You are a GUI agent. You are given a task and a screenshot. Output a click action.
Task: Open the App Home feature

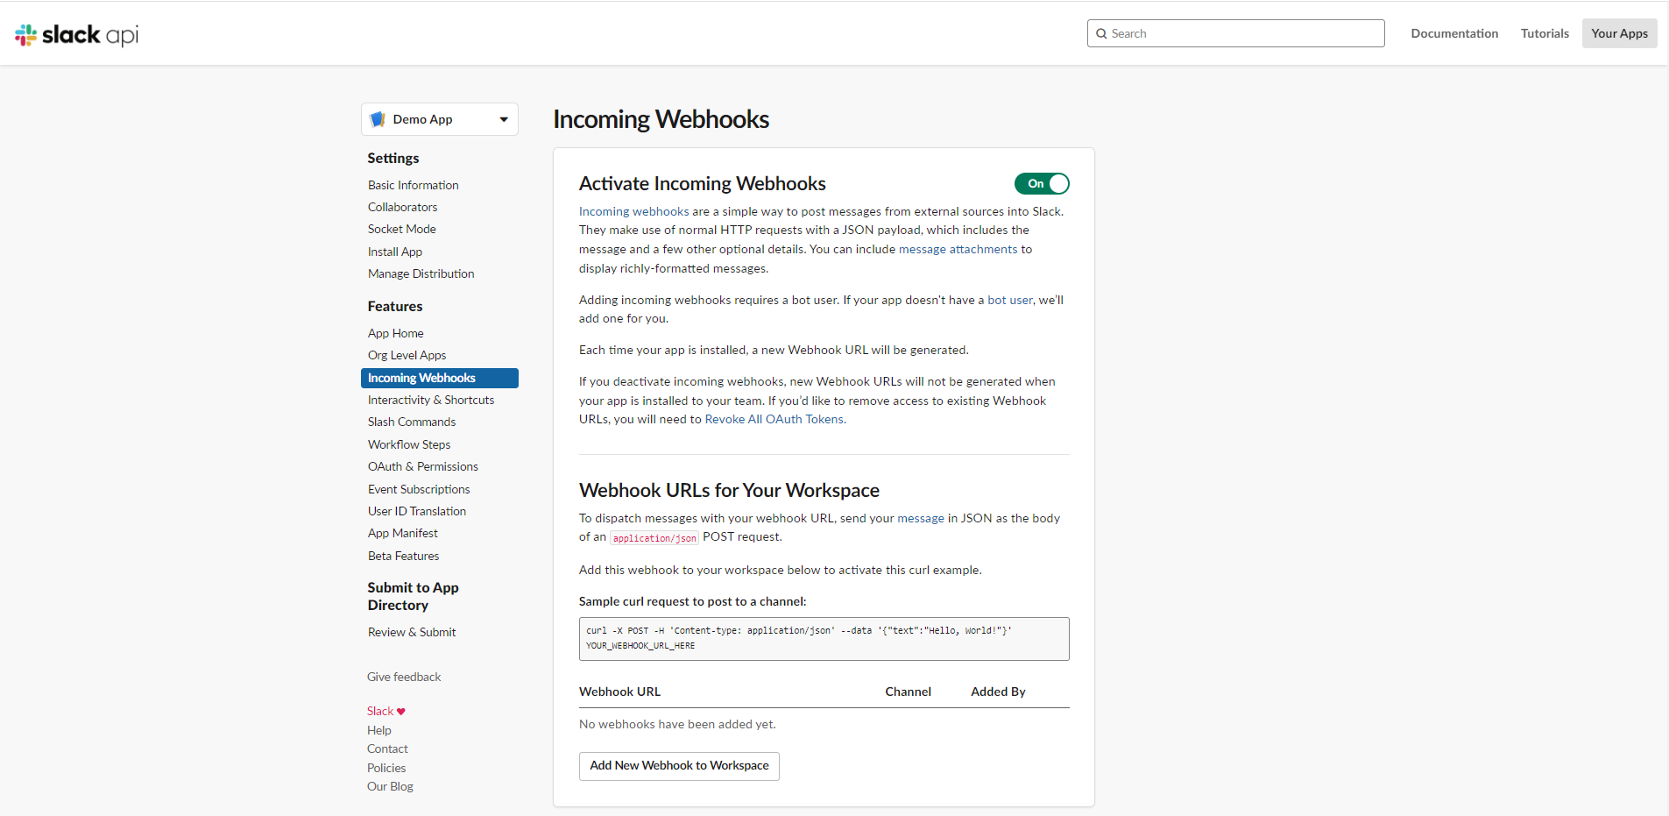[396, 333]
